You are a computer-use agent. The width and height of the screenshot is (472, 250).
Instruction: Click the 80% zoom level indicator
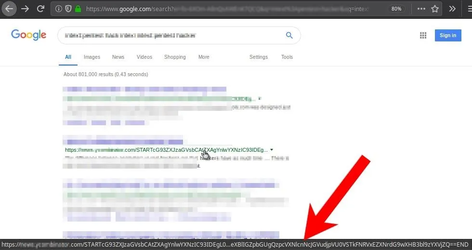[396, 9]
